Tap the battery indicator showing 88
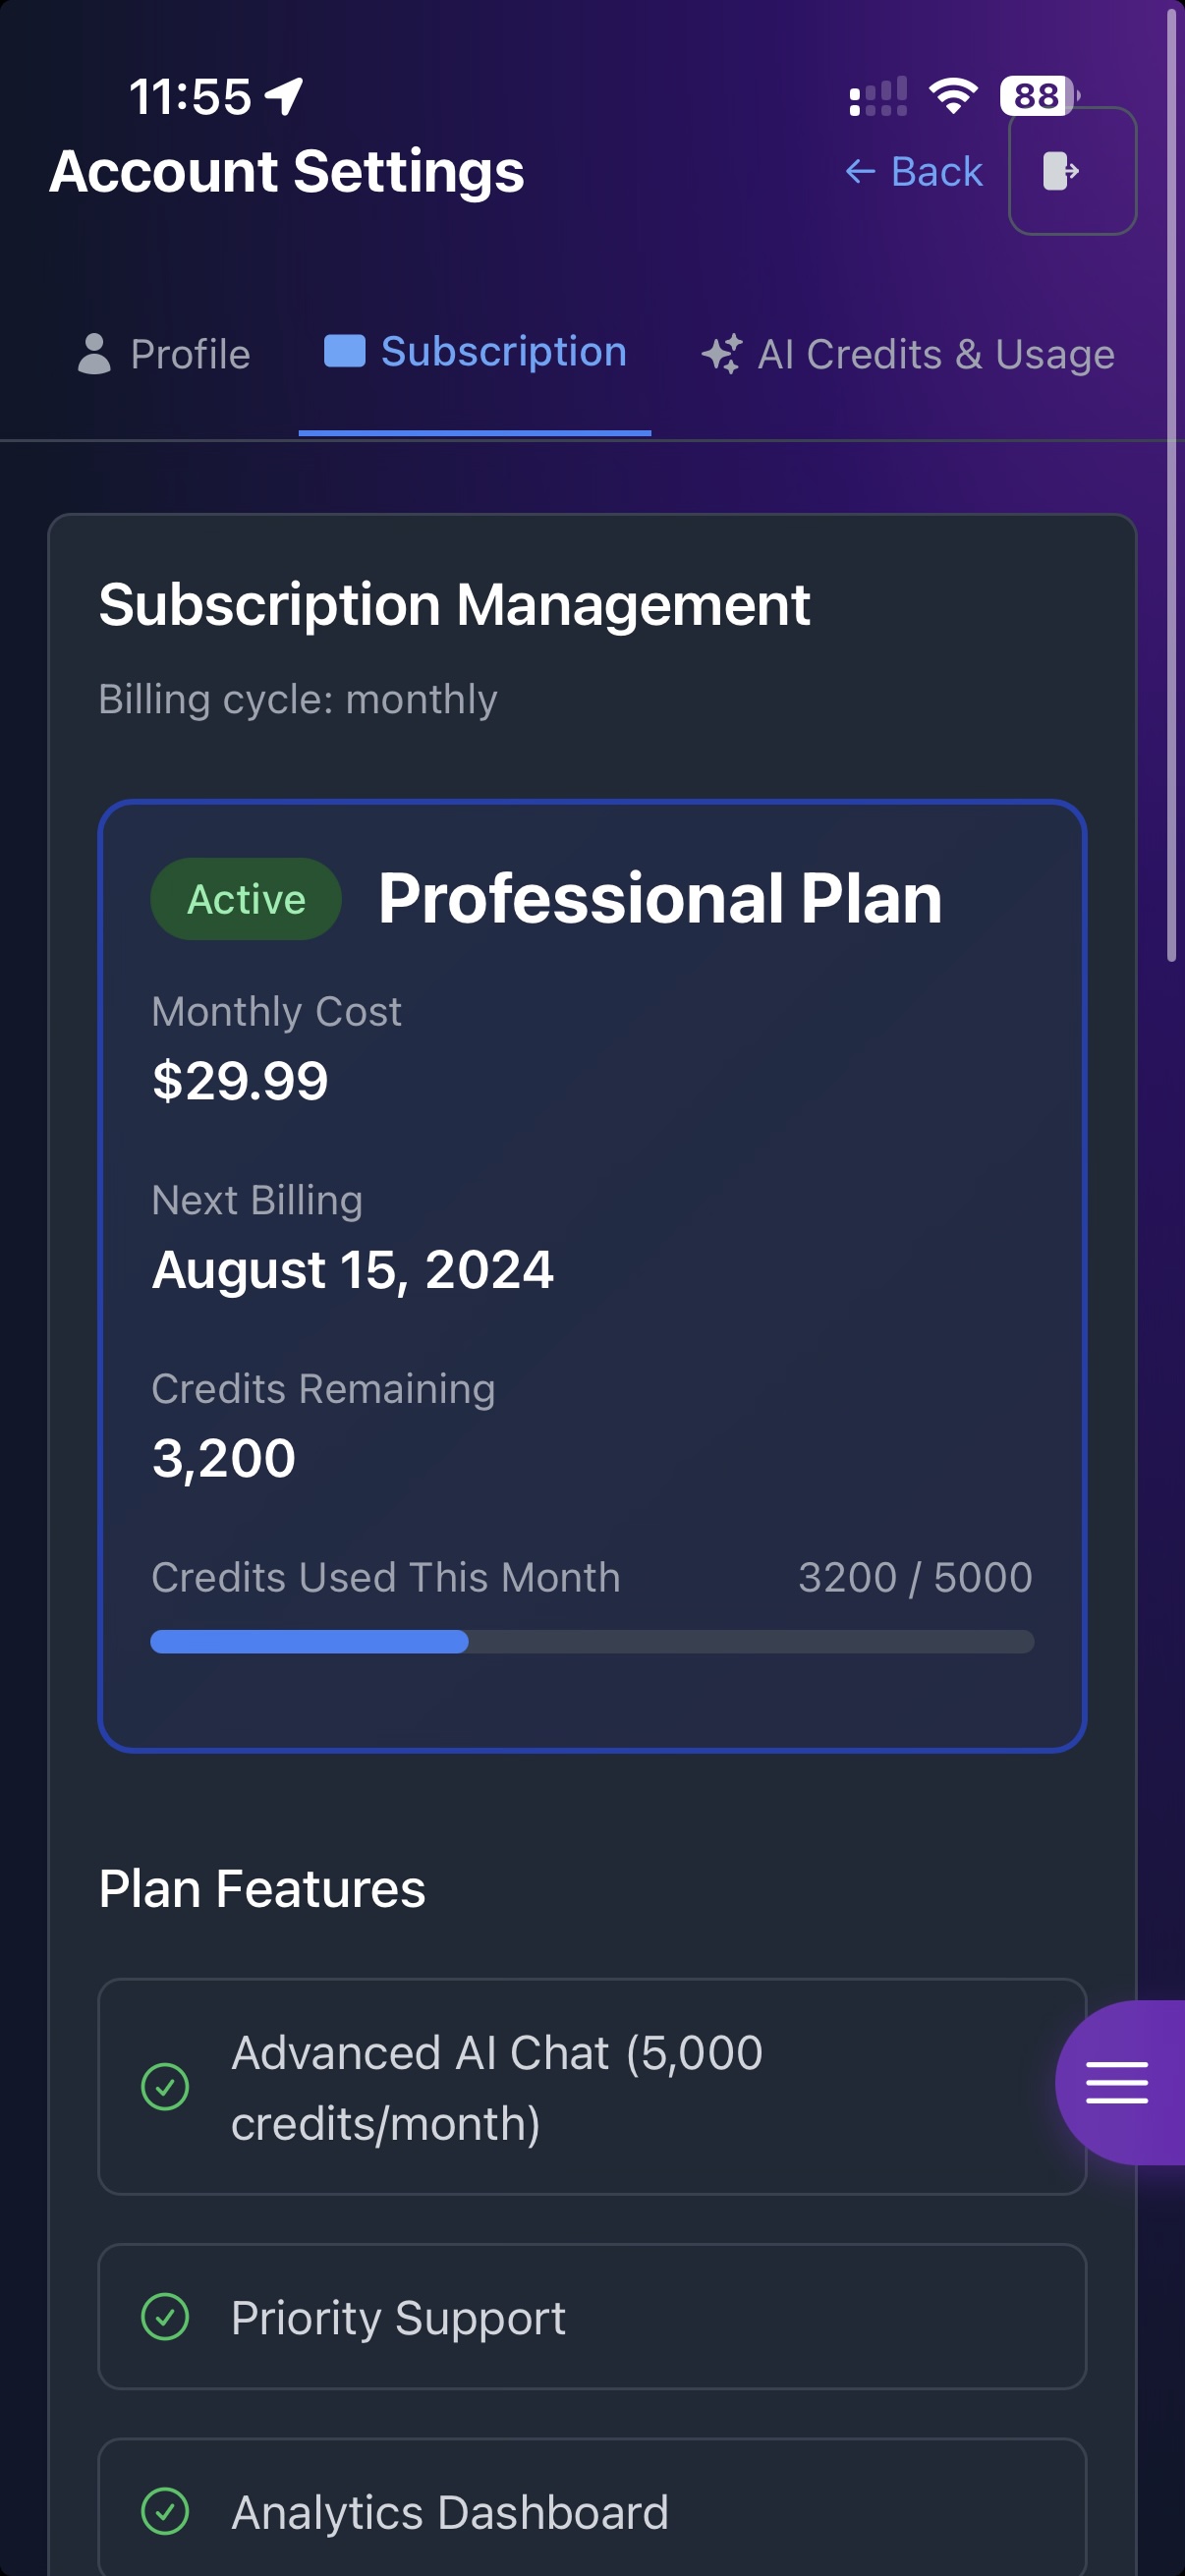The image size is (1185, 2576). tap(1038, 96)
